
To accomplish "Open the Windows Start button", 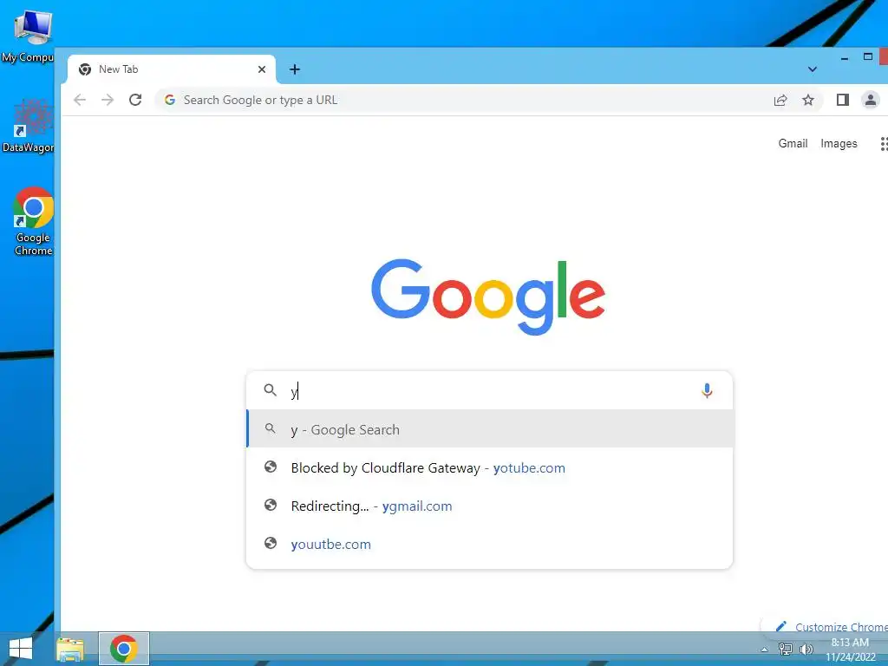I will [x=21, y=649].
